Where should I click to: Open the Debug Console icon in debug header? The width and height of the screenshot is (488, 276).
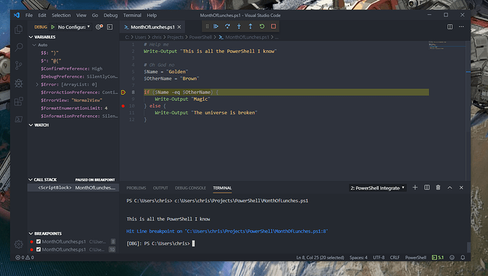[x=110, y=27]
